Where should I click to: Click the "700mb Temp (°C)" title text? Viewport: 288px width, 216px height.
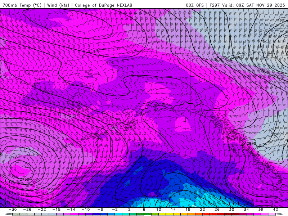click(22, 5)
